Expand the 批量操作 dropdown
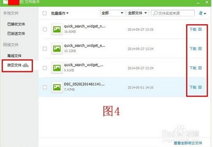 tap(60, 13)
